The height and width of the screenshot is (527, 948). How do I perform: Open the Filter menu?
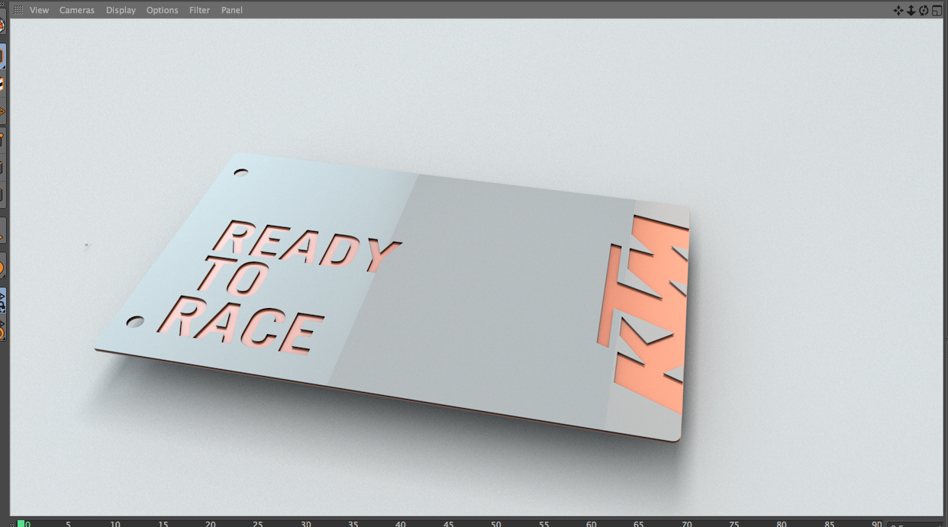pyautogui.click(x=199, y=10)
